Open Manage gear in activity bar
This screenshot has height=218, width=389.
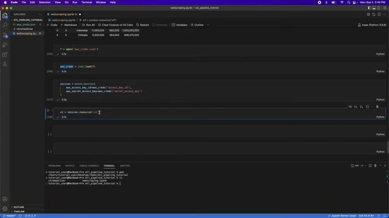[5, 208]
